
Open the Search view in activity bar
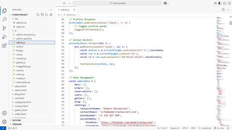(x=4, y=19)
